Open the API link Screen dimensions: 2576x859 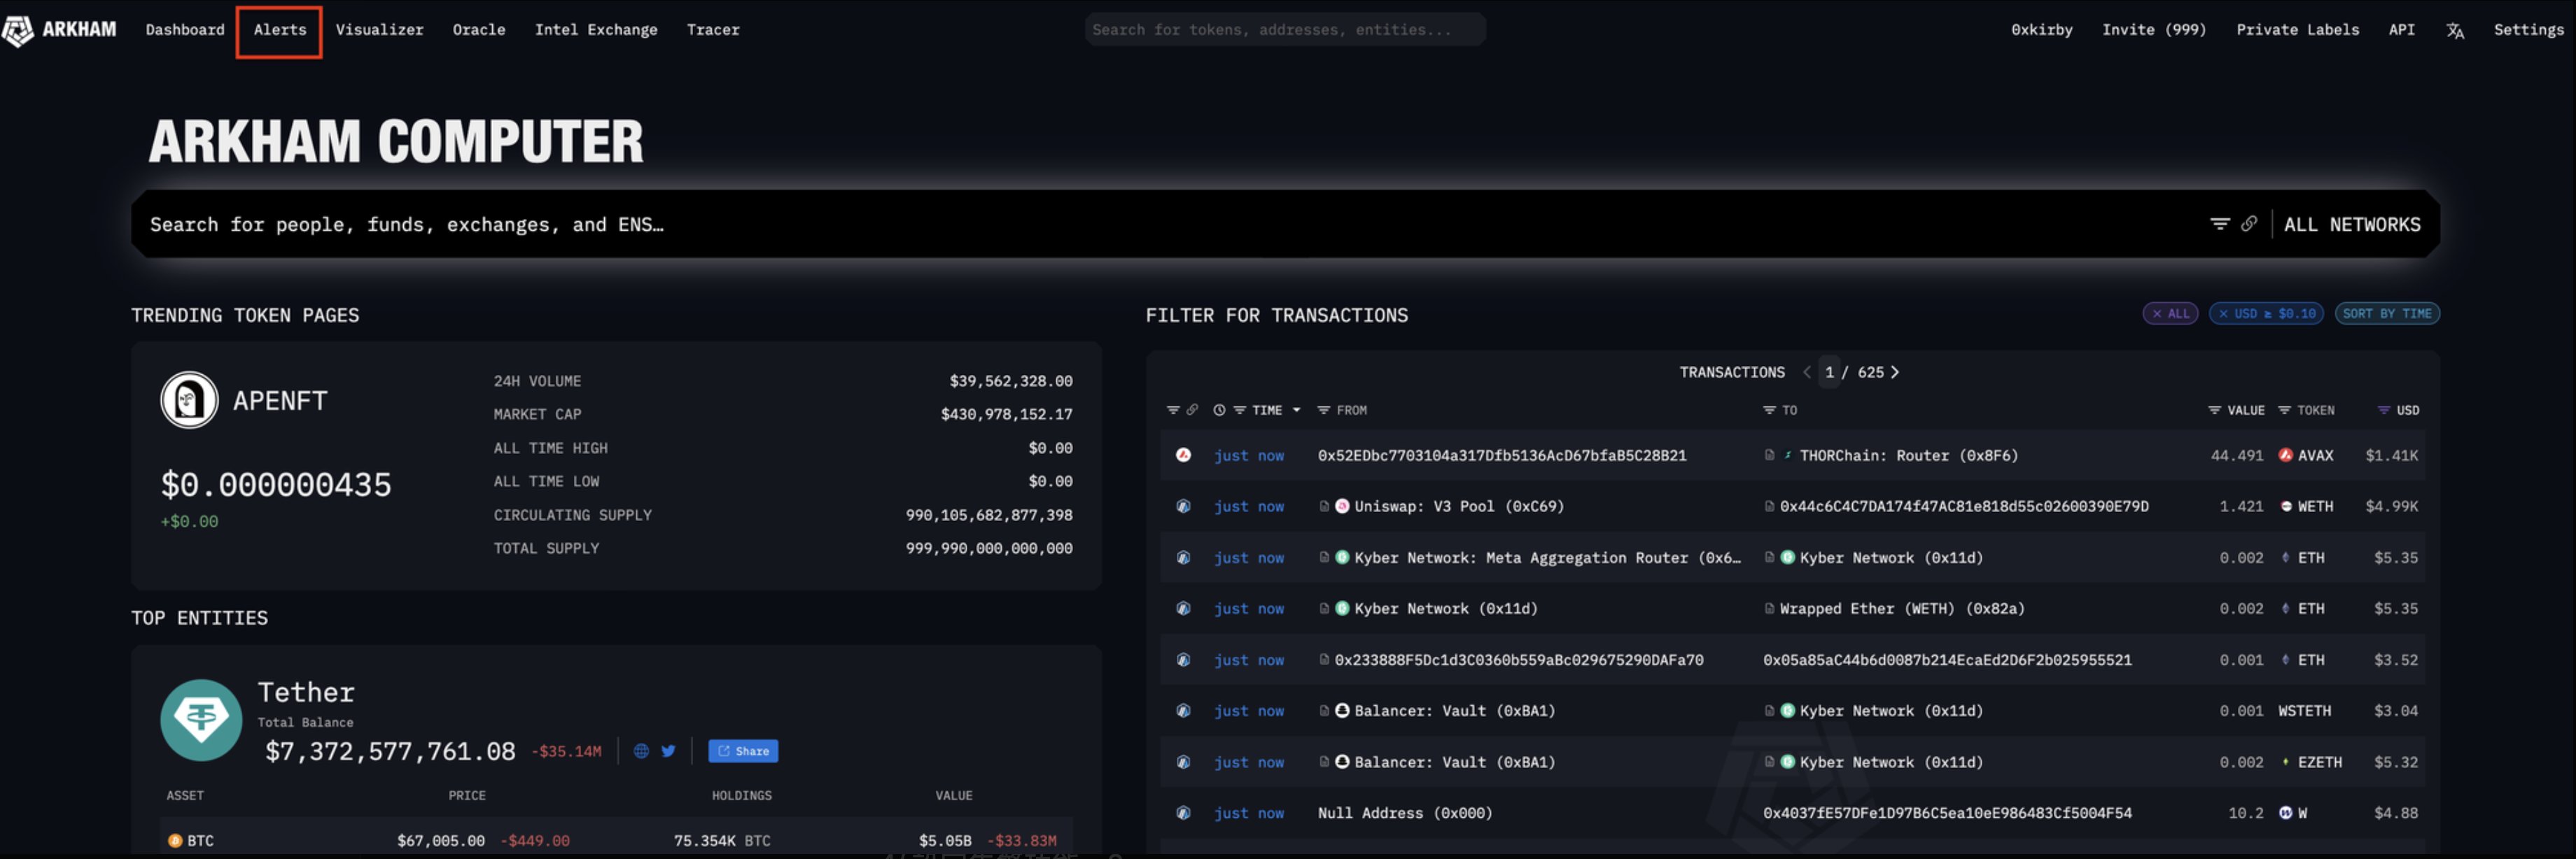[2401, 30]
